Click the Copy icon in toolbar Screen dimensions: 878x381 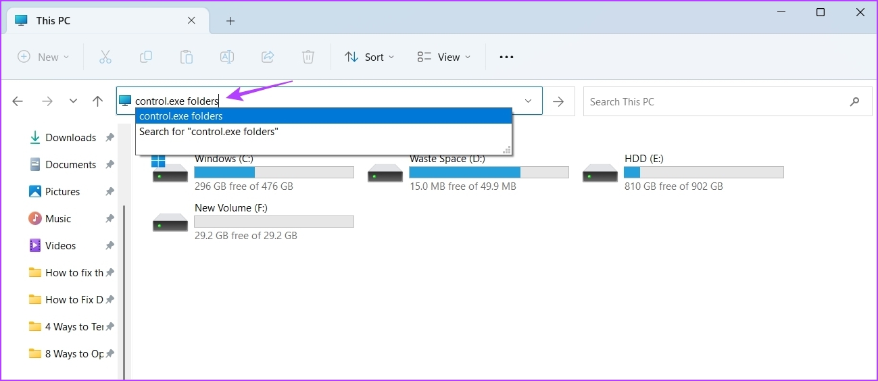(x=145, y=57)
